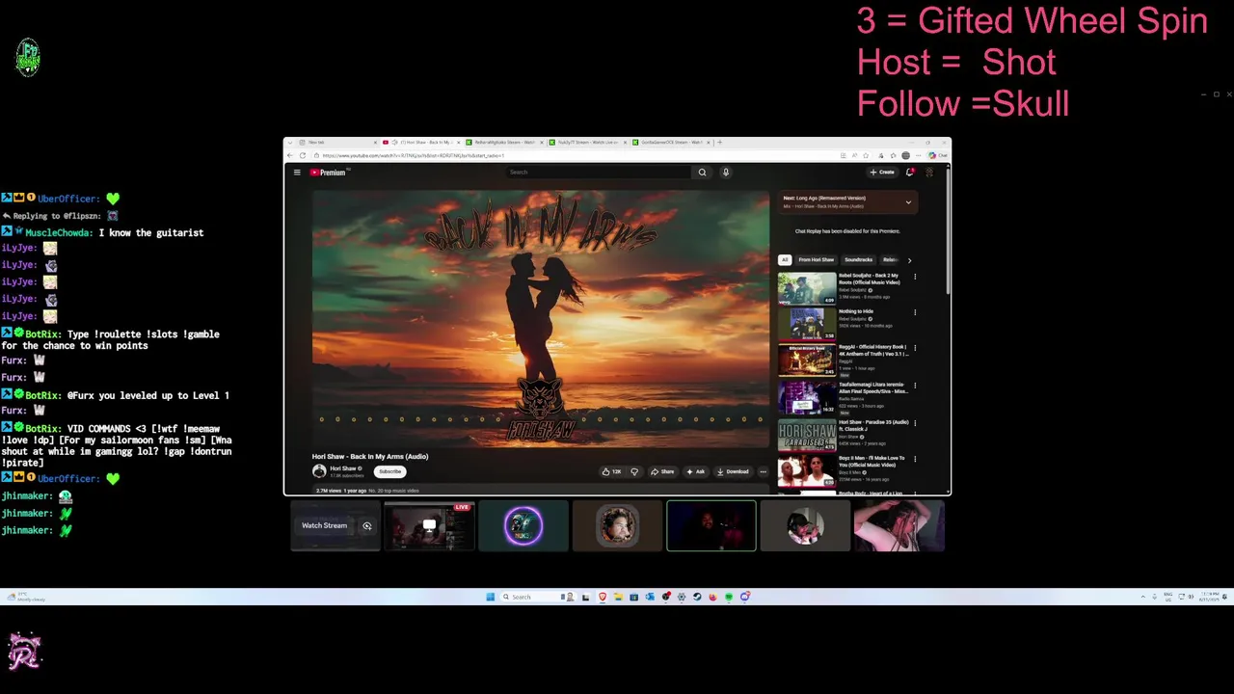
Task: Click the system clock on taskbar
Action: [1210, 597]
